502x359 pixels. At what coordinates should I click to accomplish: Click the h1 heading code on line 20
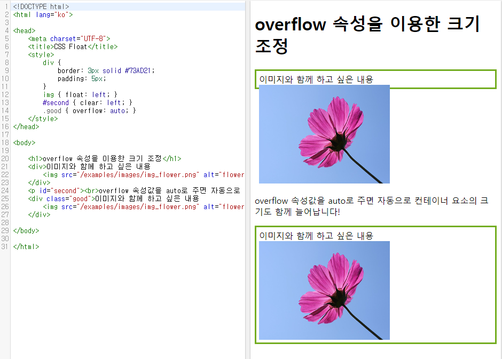click(104, 158)
